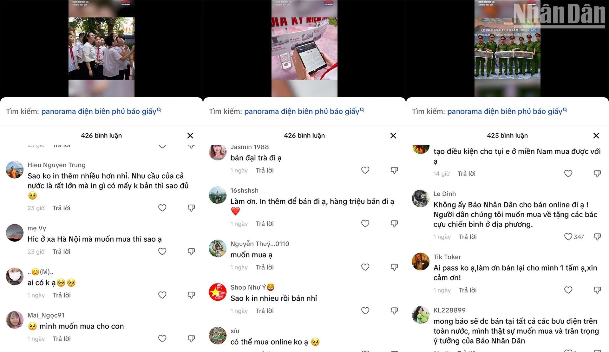This screenshot has width=609, height=352.
Task: View KL228899's profile picture
Action: point(421,315)
